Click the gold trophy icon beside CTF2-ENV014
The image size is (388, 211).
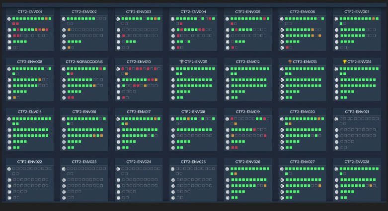tap(344, 62)
